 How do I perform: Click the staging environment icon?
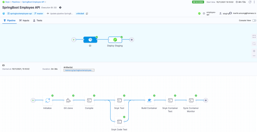[x=221, y=13]
